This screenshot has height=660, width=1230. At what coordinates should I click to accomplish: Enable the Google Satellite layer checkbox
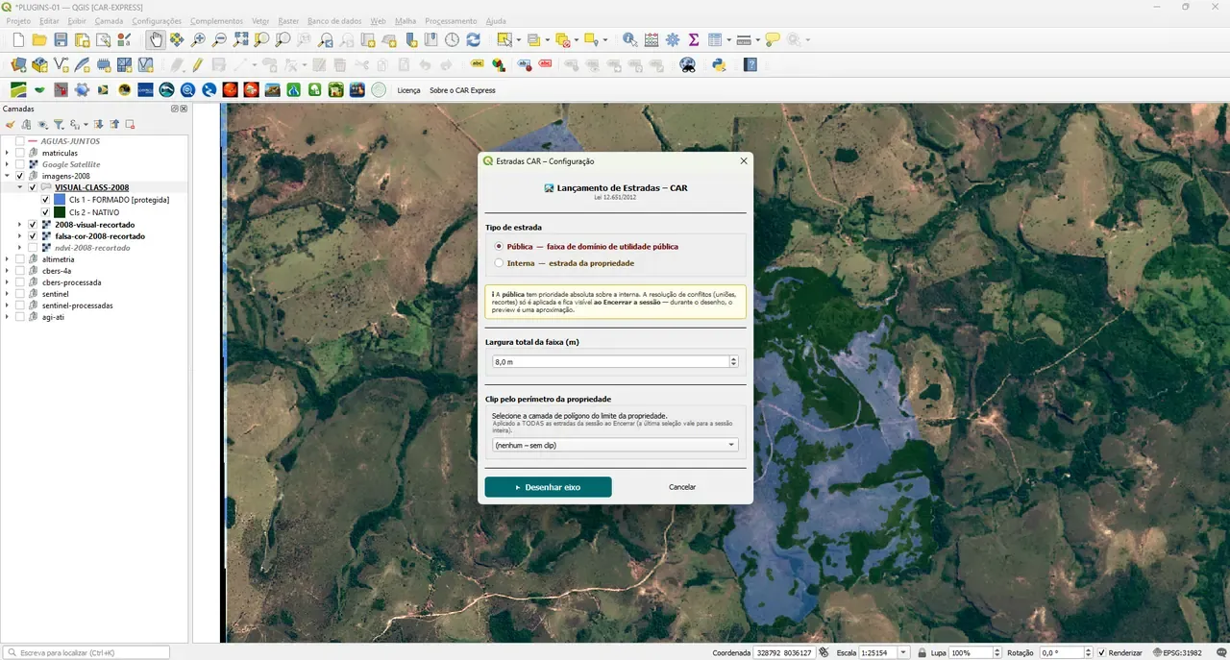[19, 164]
